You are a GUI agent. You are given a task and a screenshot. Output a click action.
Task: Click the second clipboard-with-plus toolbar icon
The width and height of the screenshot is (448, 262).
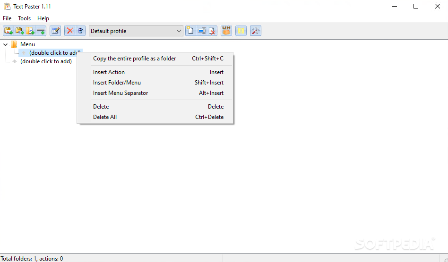pyautogui.click(x=19, y=31)
